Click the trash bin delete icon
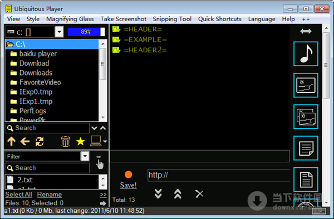 (65, 141)
